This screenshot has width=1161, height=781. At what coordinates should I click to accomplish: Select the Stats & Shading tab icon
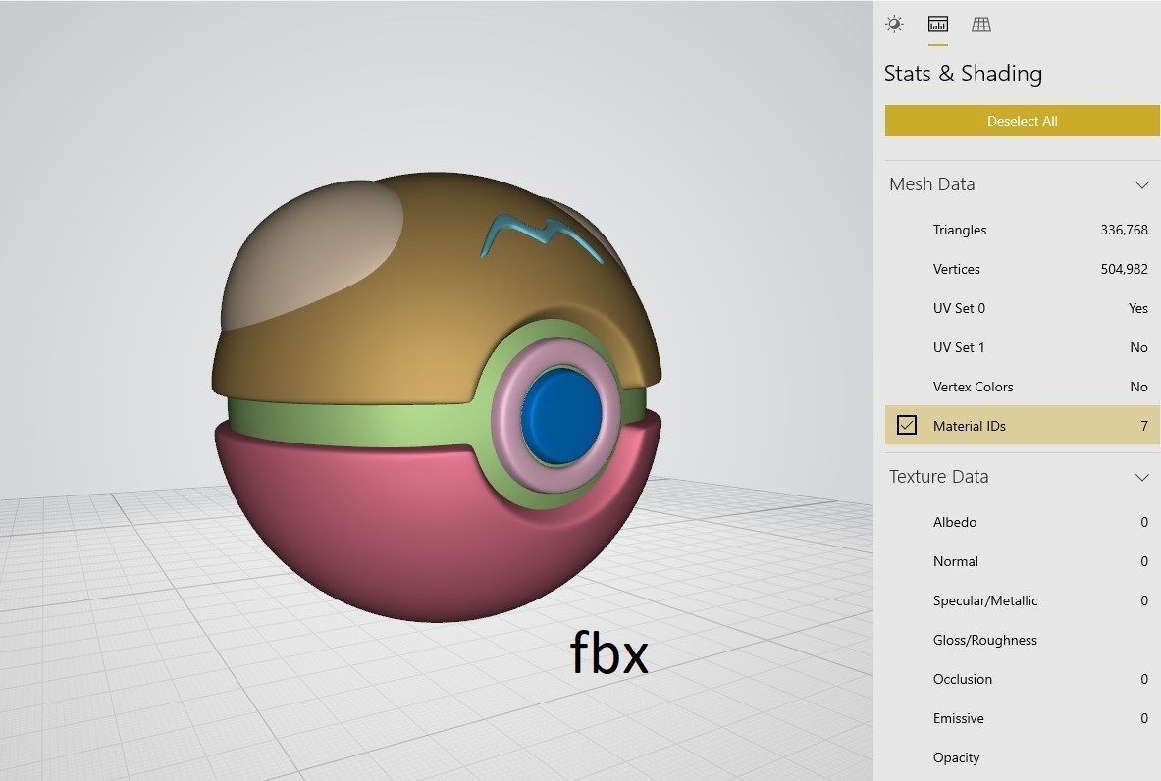(937, 25)
